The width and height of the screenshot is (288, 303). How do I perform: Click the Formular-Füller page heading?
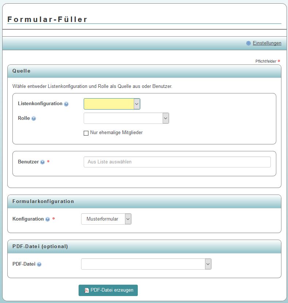(x=48, y=19)
